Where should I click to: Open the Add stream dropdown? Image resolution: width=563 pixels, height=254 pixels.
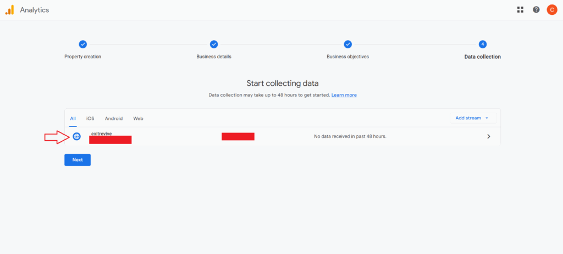(x=473, y=118)
